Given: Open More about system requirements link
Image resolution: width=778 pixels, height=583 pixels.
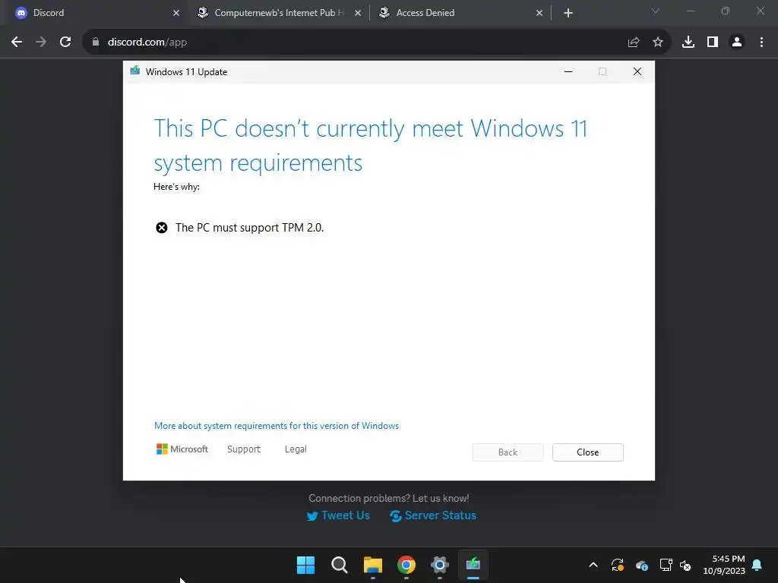Looking at the screenshot, I should [x=277, y=426].
